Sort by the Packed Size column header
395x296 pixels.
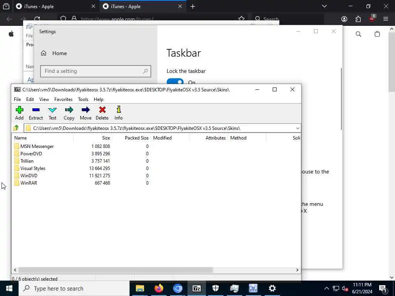coord(131,138)
